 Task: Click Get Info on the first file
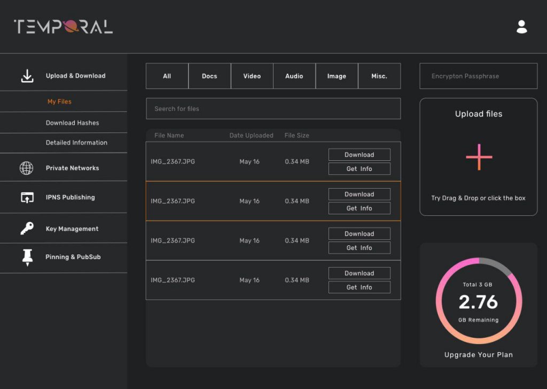[359, 168]
